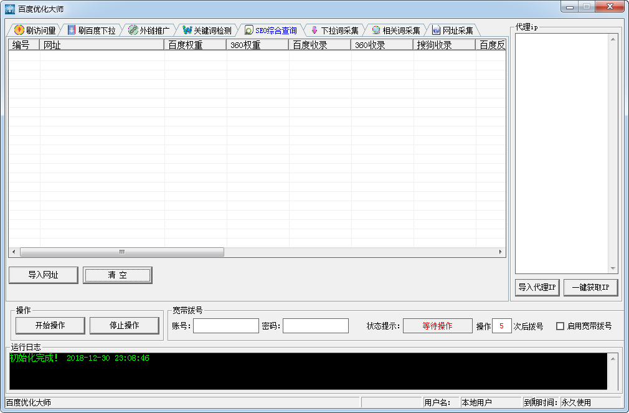Image resolution: width=629 pixels, height=413 pixels.
Task: Click the 导入网址 button
Action: click(44, 275)
